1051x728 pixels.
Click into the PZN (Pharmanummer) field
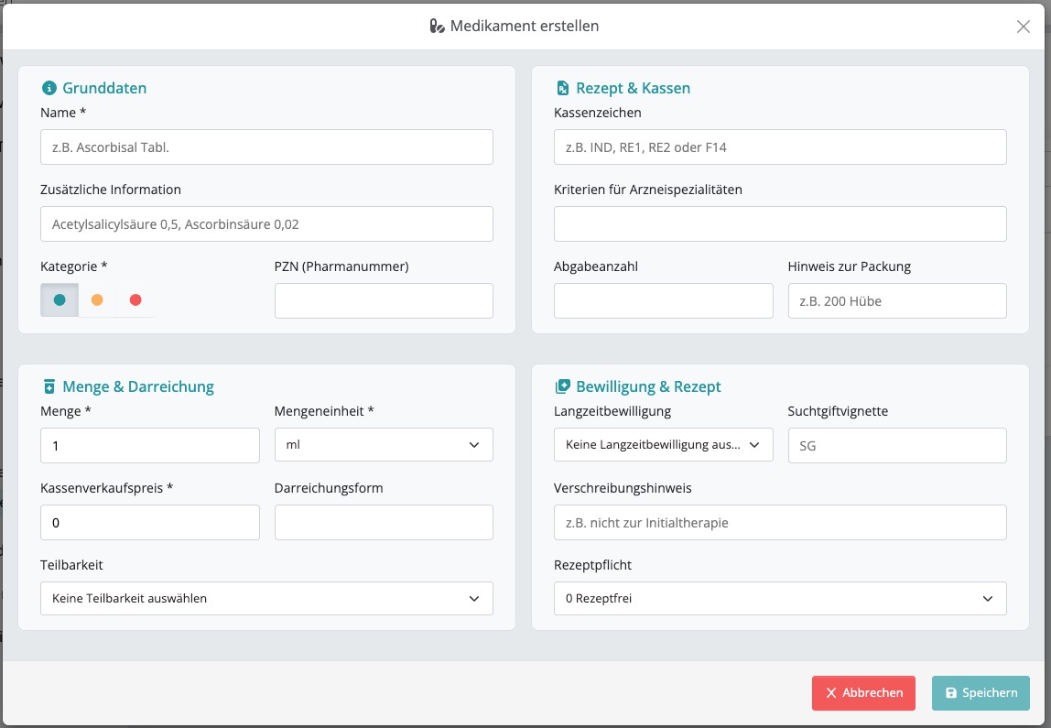(384, 301)
